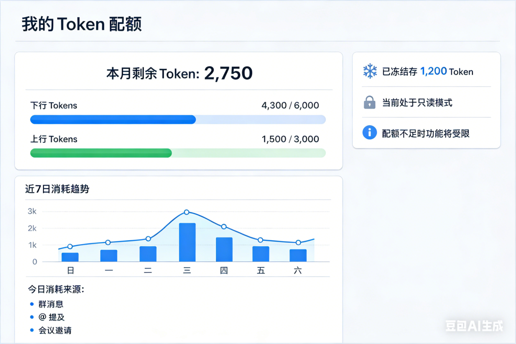This screenshot has width=516, height=344.
Task: Click the lock icon for read-only mode
Action: coord(369,102)
